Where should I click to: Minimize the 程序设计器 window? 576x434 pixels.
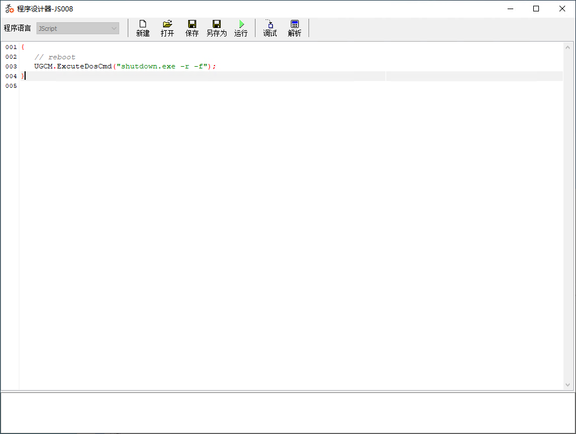[510, 9]
